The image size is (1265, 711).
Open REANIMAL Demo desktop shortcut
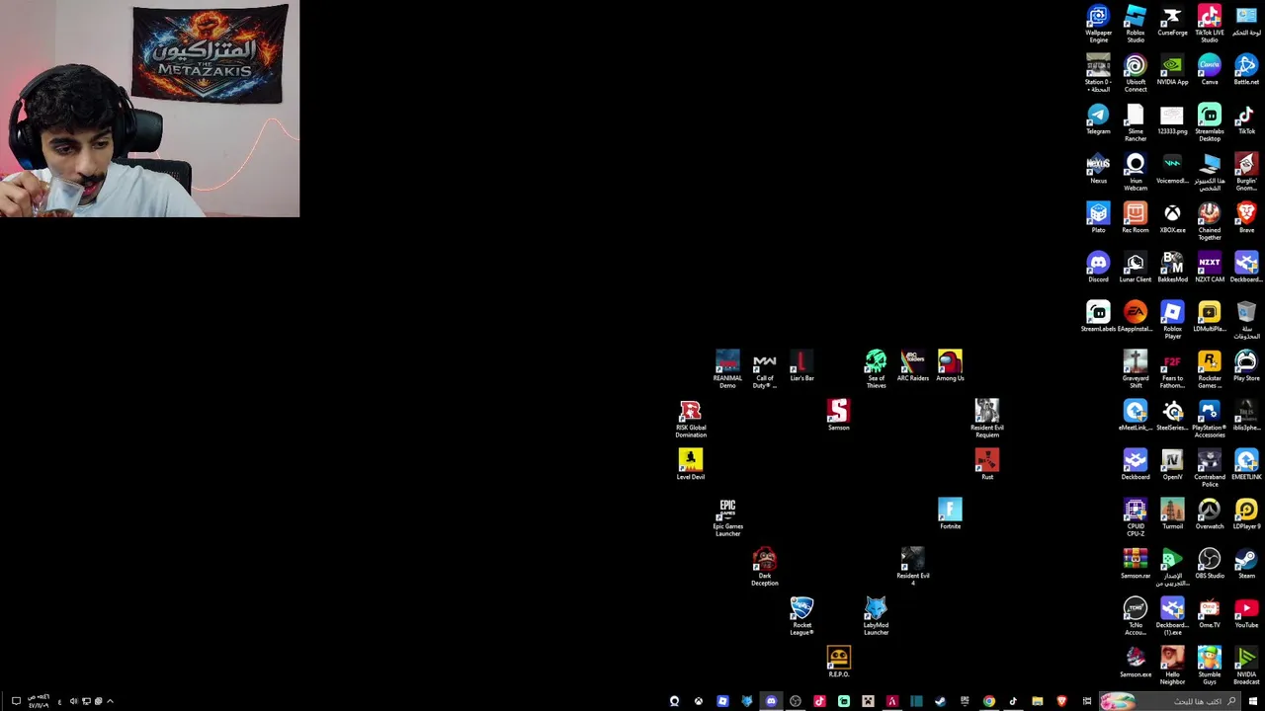pyautogui.click(x=727, y=369)
